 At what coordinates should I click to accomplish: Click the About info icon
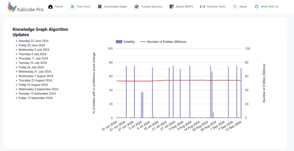pyautogui.click(x=235, y=7)
